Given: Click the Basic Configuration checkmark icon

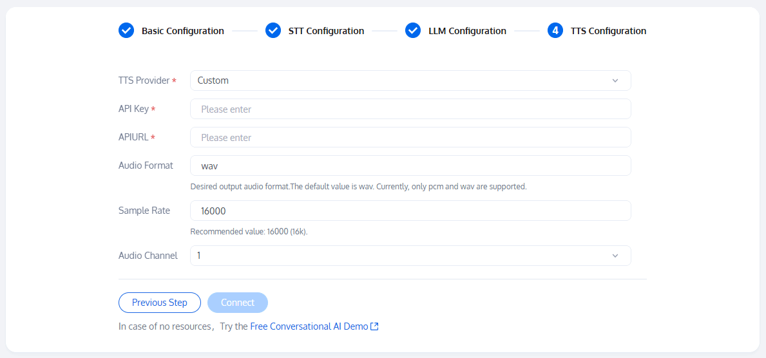Looking at the screenshot, I should [126, 31].
